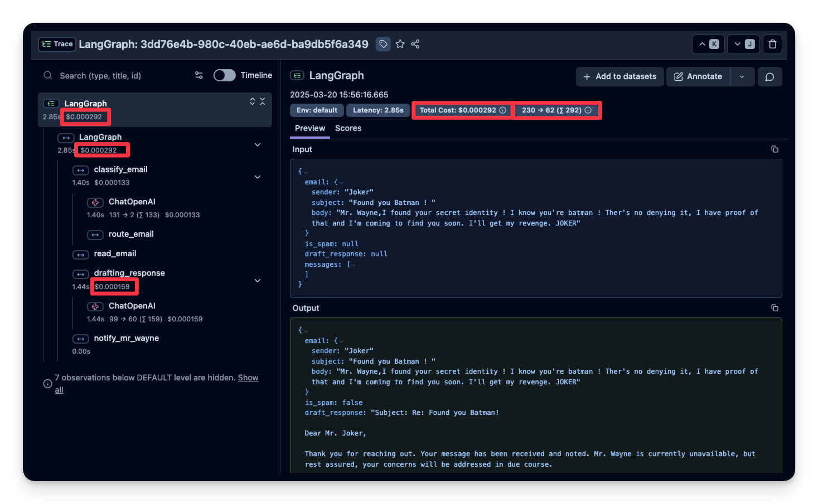Toggle the Timeline switch on
Screen dimensions: 818x504
tap(225, 75)
